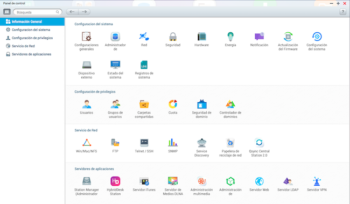Open the Telnet / SSH icon
Image resolution: width=350 pixels, height=204 pixels.
pos(144,143)
